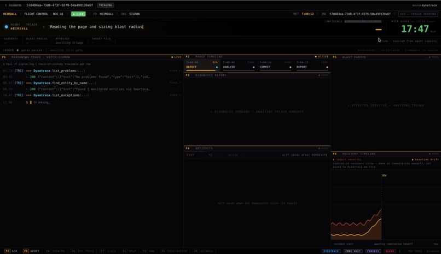Click the DETECT phase progress bar

point(202,70)
